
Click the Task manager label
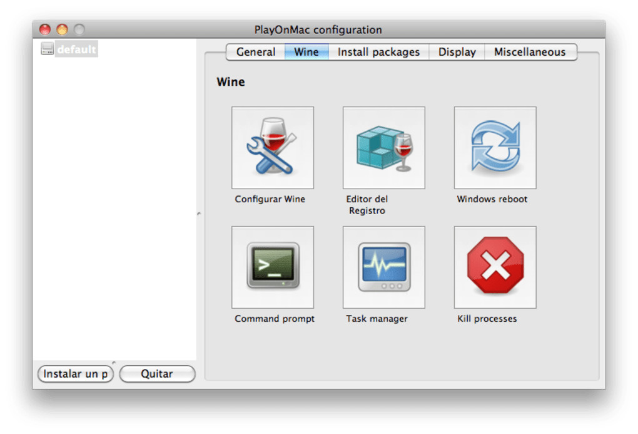pos(377,319)
